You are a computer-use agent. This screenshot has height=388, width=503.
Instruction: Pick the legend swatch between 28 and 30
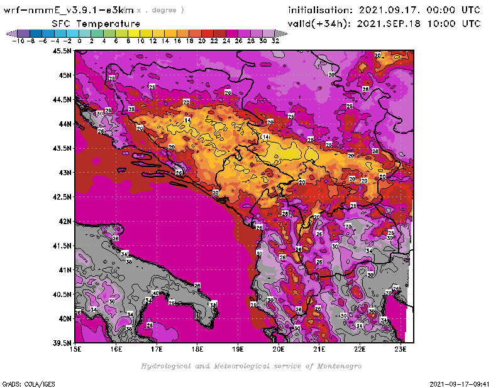pos(256,33)
